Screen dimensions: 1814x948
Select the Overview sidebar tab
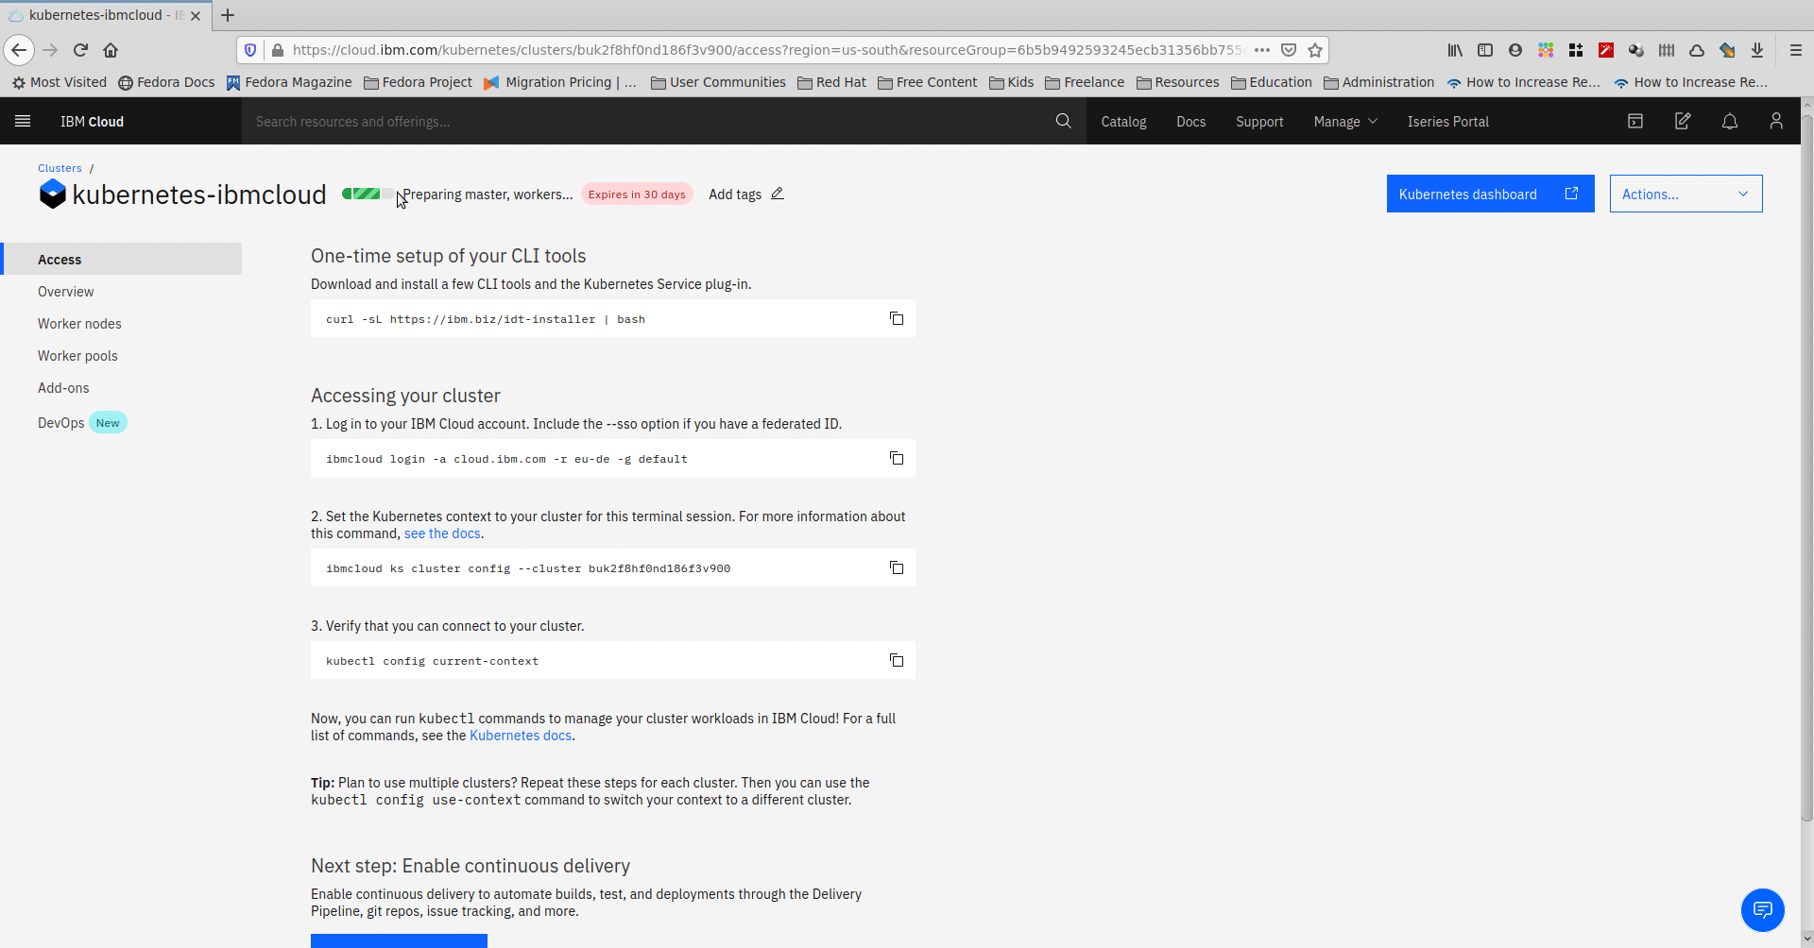point(121,291)
